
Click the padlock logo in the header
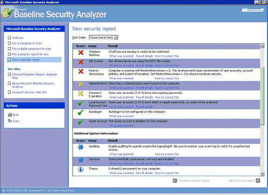click(x=7, y=13)
